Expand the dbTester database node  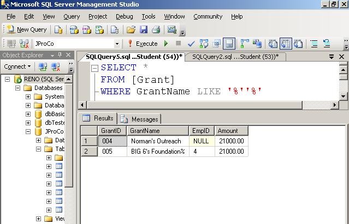[28, 123]
